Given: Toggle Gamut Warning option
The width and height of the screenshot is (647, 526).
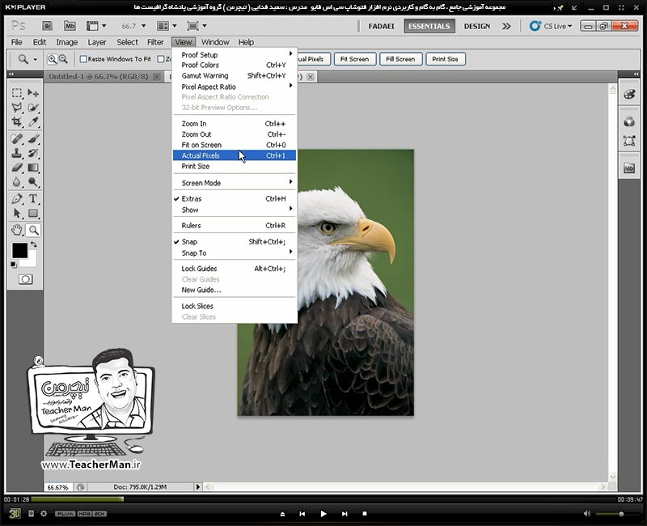Looking at the screenshot, I should click(x=234, y=75).
